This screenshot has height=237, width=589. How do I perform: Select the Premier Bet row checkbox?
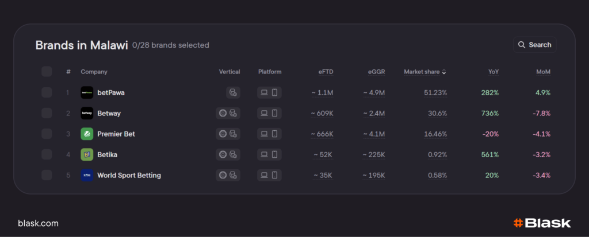pos(47,134)
